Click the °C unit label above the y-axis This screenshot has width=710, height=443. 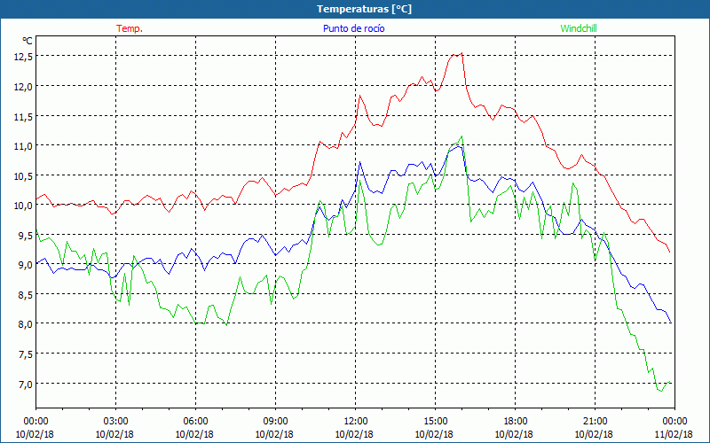click(28, 41)
